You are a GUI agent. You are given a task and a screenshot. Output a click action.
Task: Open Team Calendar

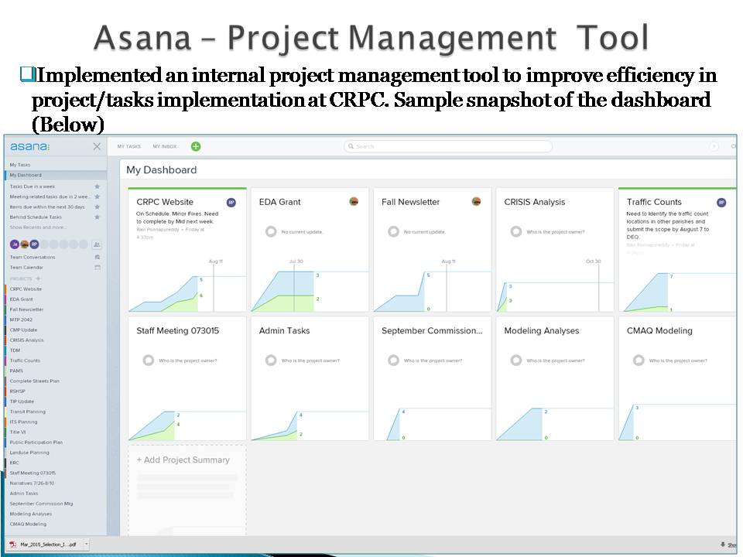[x=26, y=268]
